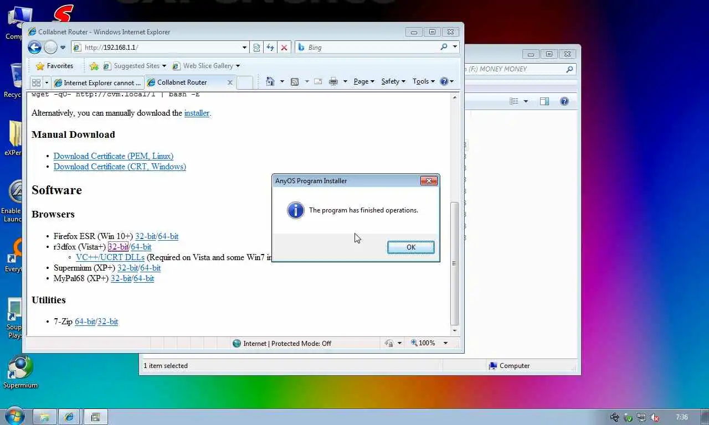This screenshot has height=425, width=709.
Task: Open Windows Explorer from taskbar
Action: tap(44, 417)
